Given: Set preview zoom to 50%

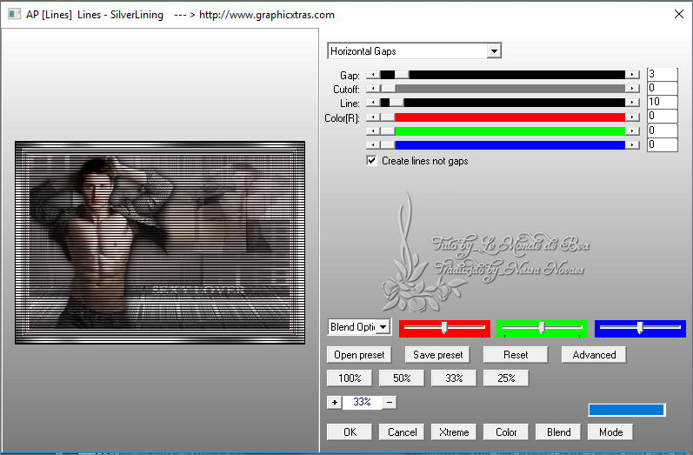Looking at the screenshot, I should 402,378.
